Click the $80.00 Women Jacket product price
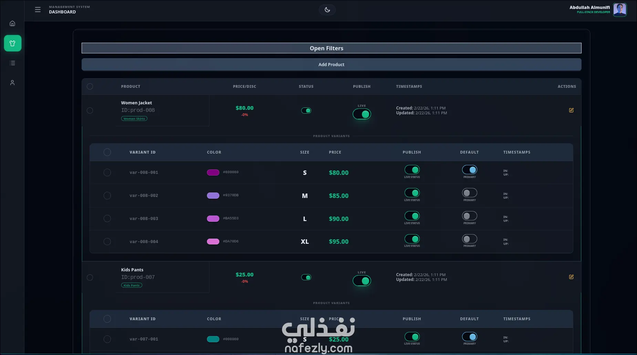 [x=244, y=108]
